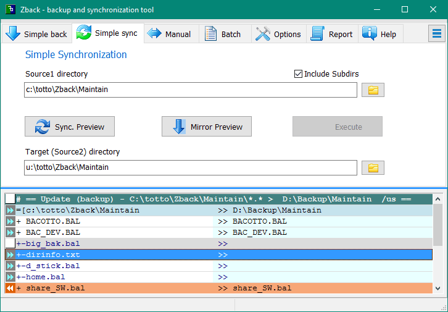Open the Options tab
Image resolution: width=448 pixels, height=312 pixels.
[278, 34]
